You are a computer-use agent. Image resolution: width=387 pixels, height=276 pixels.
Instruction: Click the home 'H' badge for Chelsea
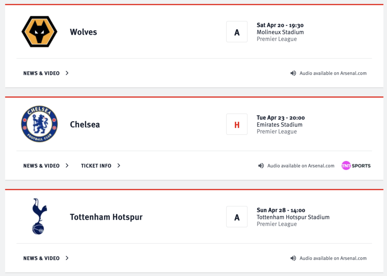pyautogui.click(x=237, y=124)
